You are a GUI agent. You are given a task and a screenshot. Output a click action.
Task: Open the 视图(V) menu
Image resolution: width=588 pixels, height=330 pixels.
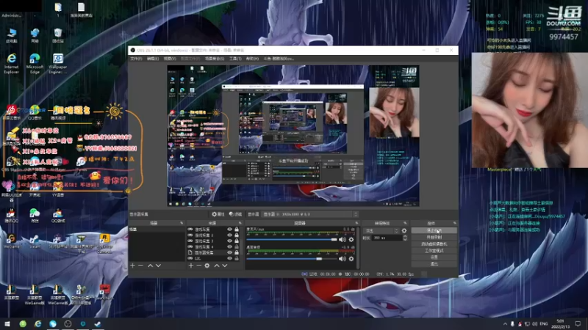pos(170,59)
